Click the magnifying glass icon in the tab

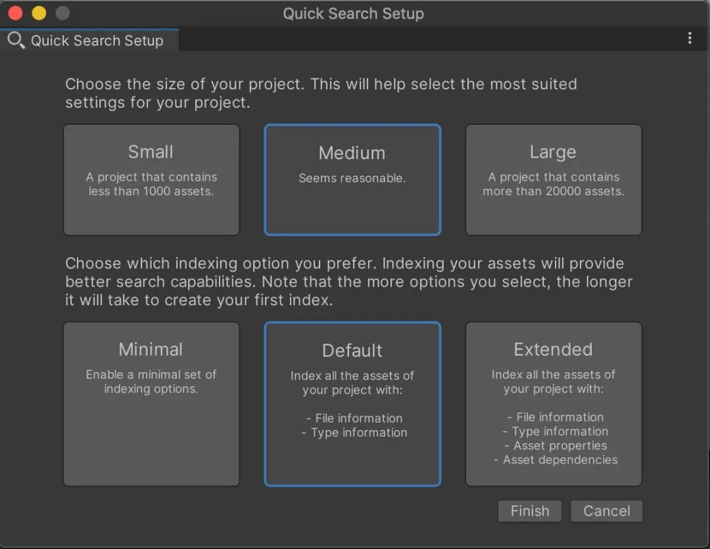click(16, 41)
